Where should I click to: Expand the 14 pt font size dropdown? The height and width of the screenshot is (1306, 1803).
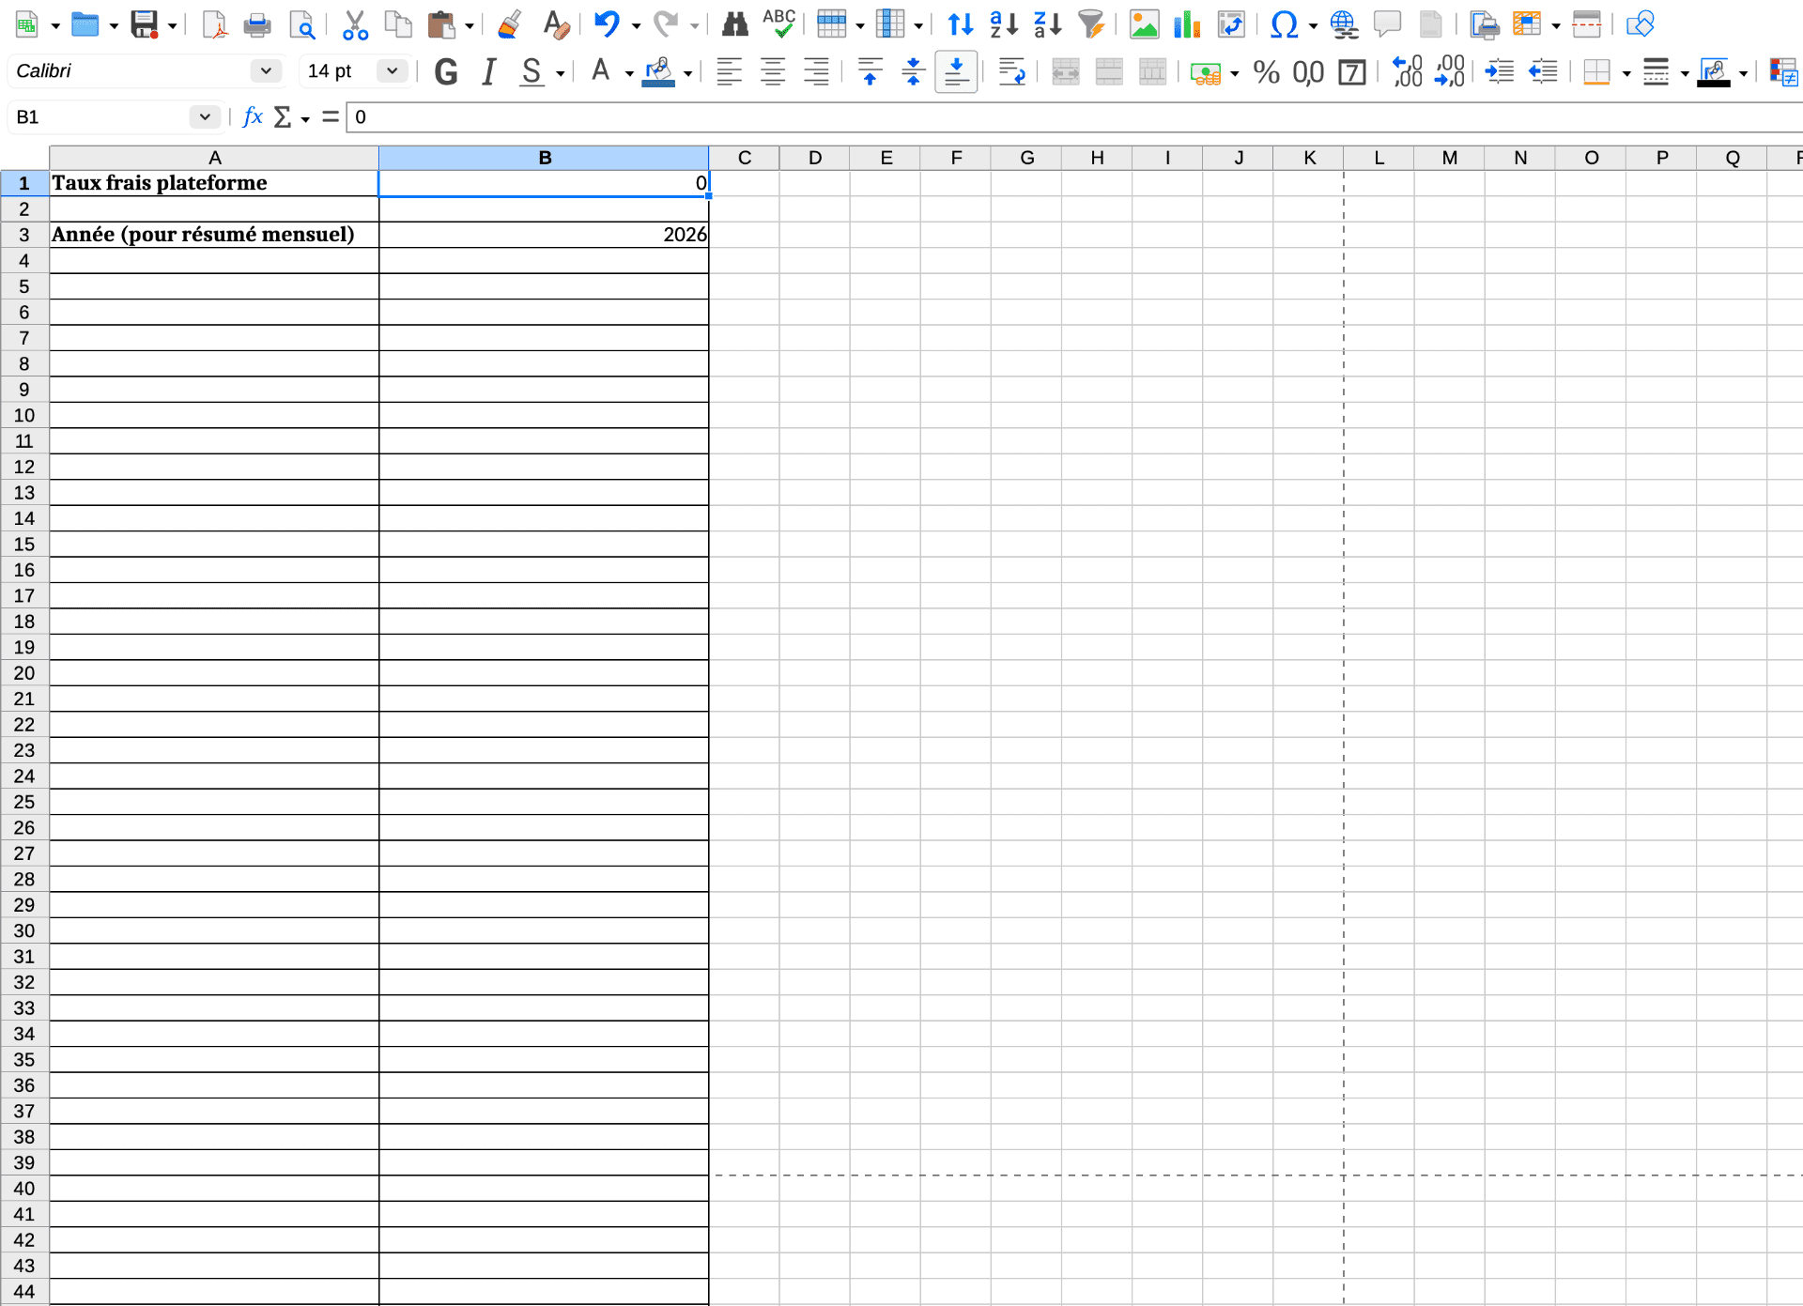tap(392, 70)
